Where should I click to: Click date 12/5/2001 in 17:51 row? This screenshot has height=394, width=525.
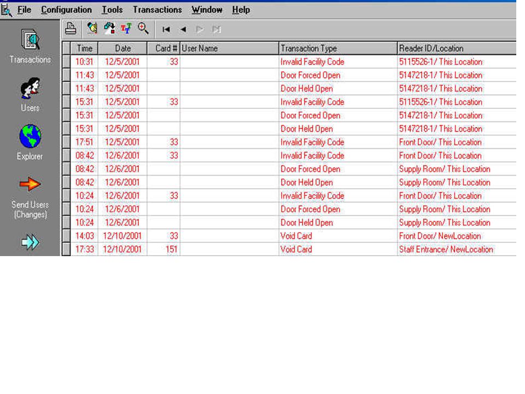coord(122,142)
